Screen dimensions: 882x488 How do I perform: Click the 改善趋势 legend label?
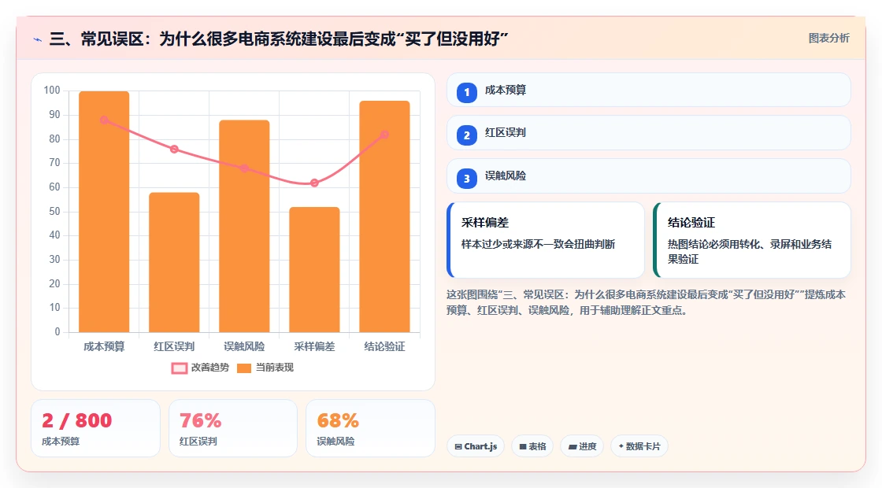pos(209,367)
